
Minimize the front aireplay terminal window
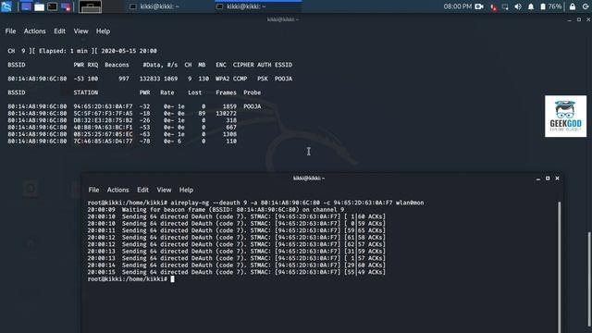coord(538,179)
